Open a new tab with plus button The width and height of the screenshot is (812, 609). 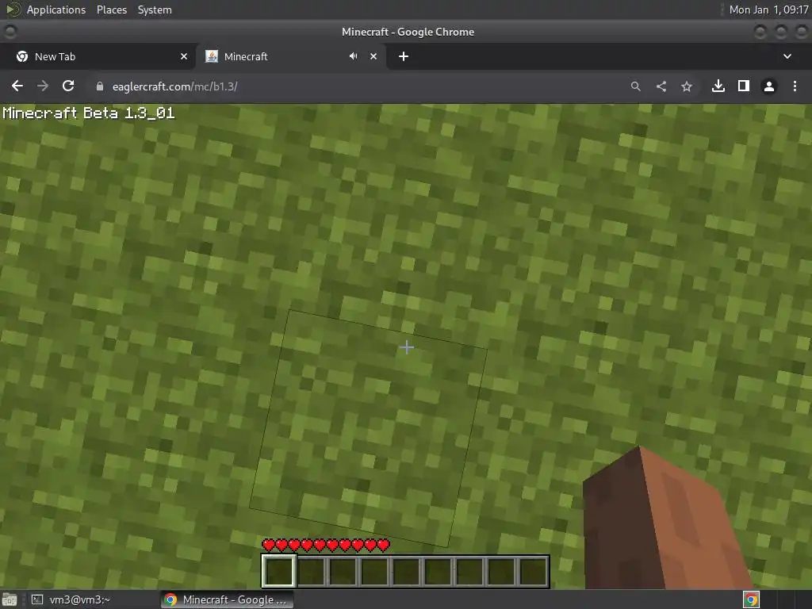(x=404, y=56)
